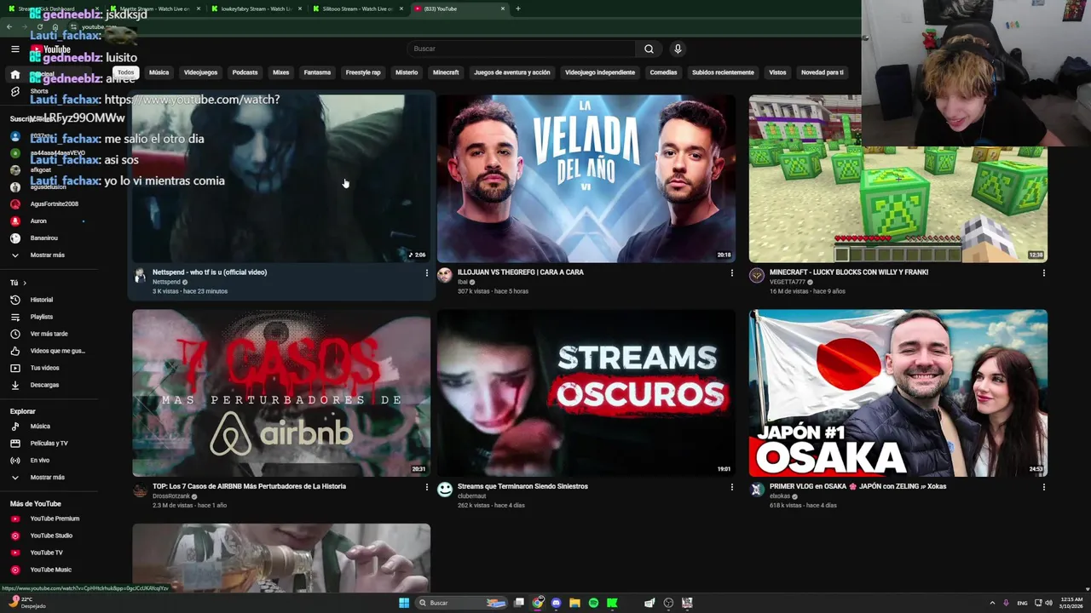The height and width of the screenshot is (613, 1091).
Task: Select the Música filter chip
Action: (159, 72)
